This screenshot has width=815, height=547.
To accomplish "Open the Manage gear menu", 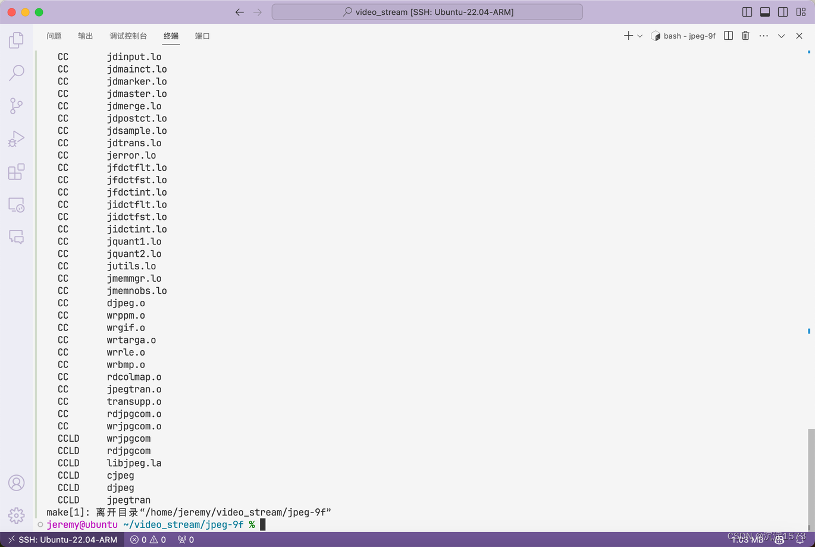I will point(16,515).
